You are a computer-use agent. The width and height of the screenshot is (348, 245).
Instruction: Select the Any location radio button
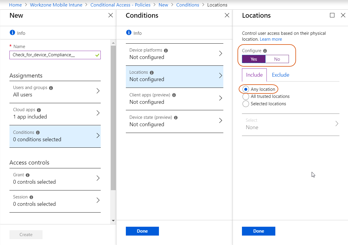[246, 89]
